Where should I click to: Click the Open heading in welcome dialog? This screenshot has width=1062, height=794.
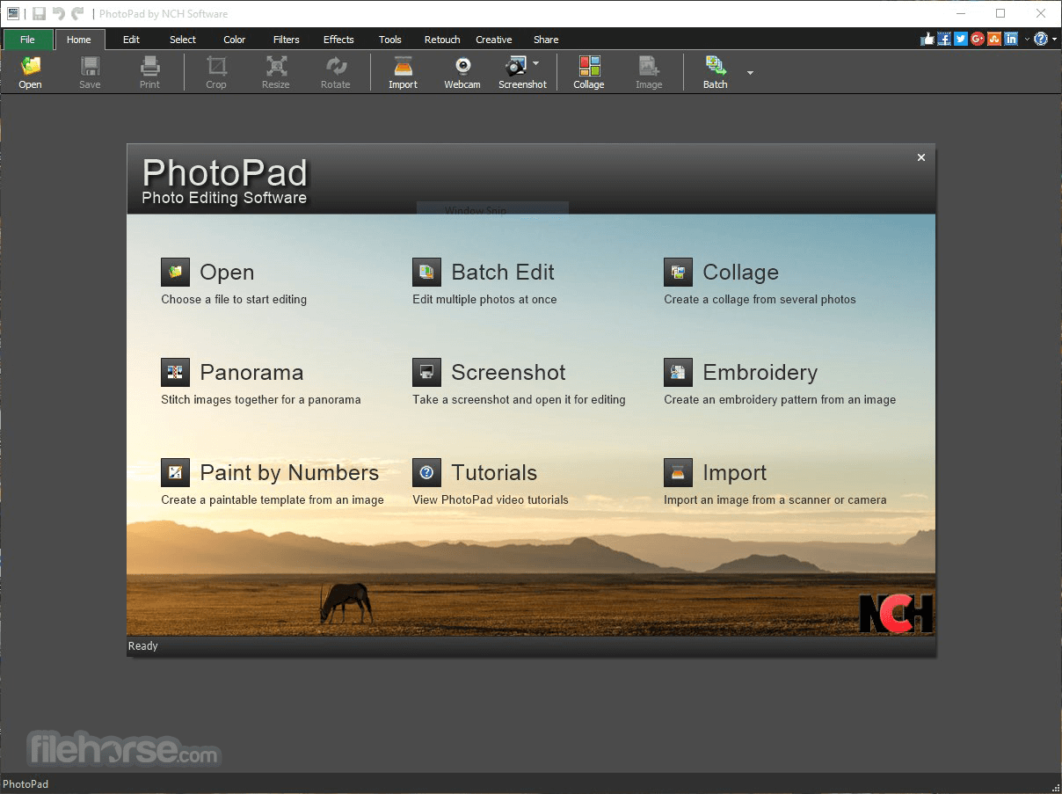click(227, 273)
